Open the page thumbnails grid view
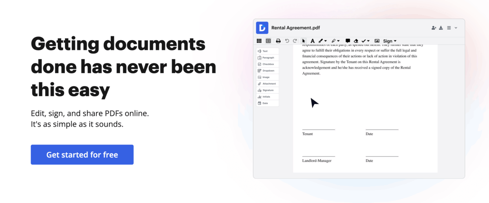The width and height of the screenshot is (489, 203). (259, 41)
